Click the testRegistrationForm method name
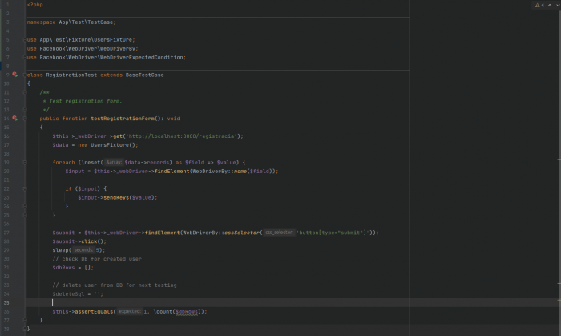This screenshot has height=336, width=561. coord(123,119)
